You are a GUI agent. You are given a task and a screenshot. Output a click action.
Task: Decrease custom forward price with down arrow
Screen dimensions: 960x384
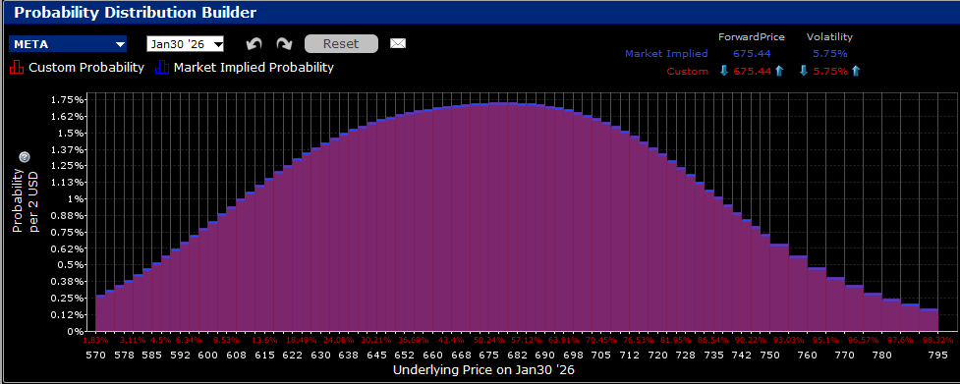724,71
